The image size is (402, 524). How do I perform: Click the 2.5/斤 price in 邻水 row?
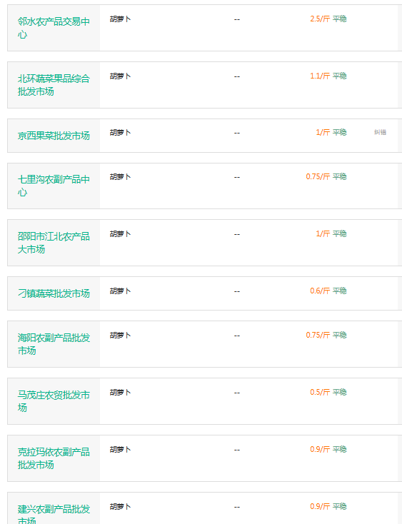point(320,19)
